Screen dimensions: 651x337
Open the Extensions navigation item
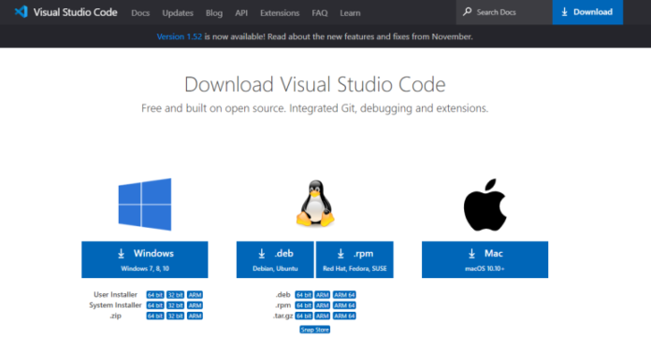[x=280, y=13]
